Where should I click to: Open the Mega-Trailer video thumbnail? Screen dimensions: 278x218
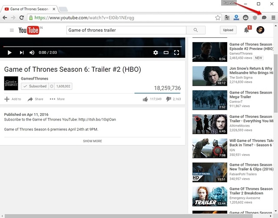(x=210, y=100)
